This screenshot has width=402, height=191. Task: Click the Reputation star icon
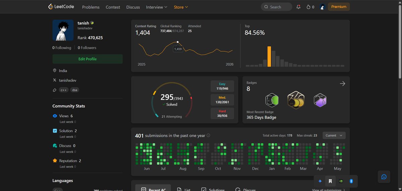coord(55,161)
